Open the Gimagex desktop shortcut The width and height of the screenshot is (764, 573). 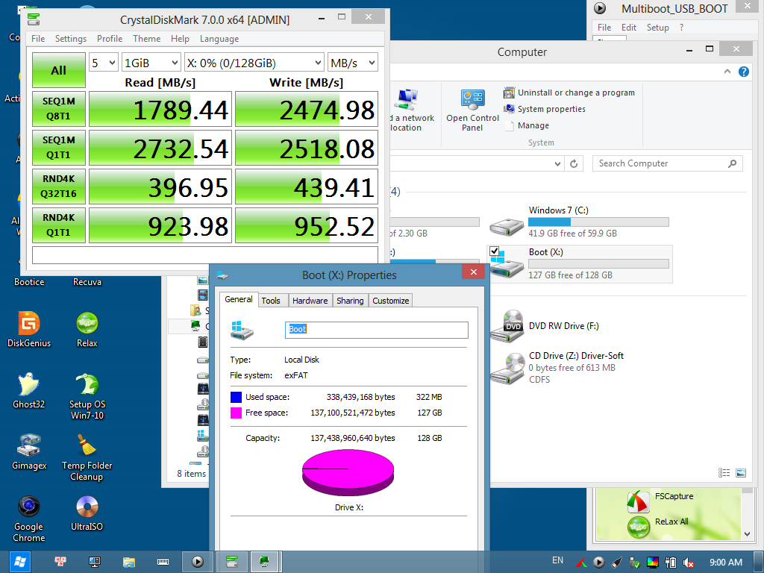[29, 451]
